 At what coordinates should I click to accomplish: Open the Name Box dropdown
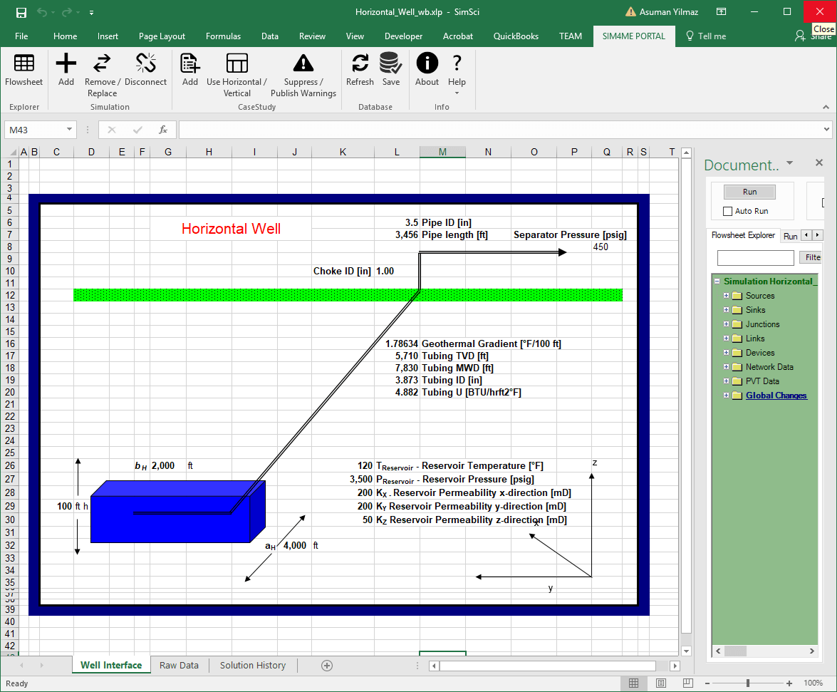(x=70, y=130)
